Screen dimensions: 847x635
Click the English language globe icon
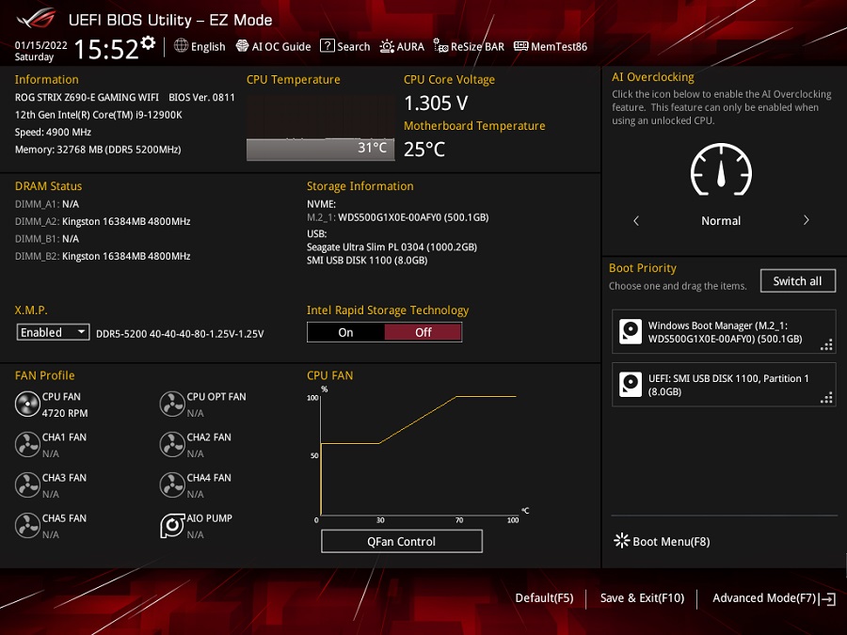coord(181,46)
